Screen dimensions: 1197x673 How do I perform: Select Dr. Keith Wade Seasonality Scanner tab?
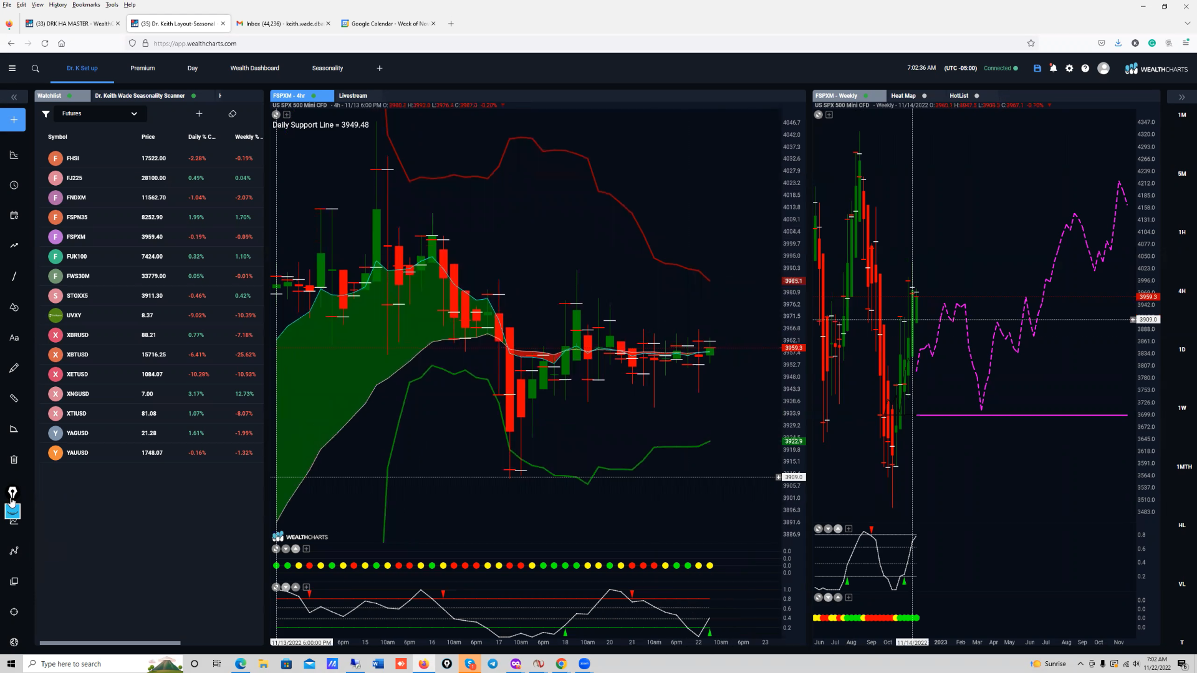tap(140, 96)
